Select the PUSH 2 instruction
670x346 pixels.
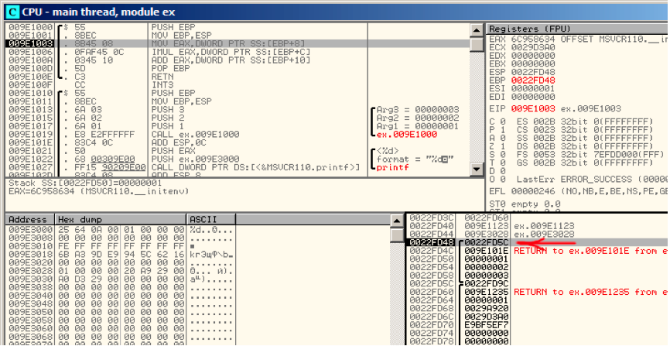[167, 118]
